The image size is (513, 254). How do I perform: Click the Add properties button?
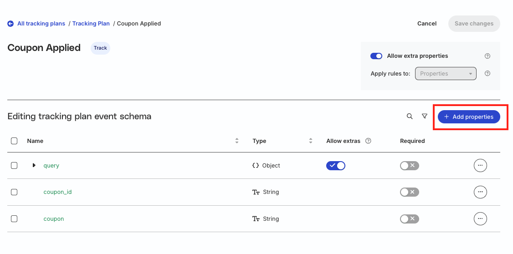tap(469, 117)
